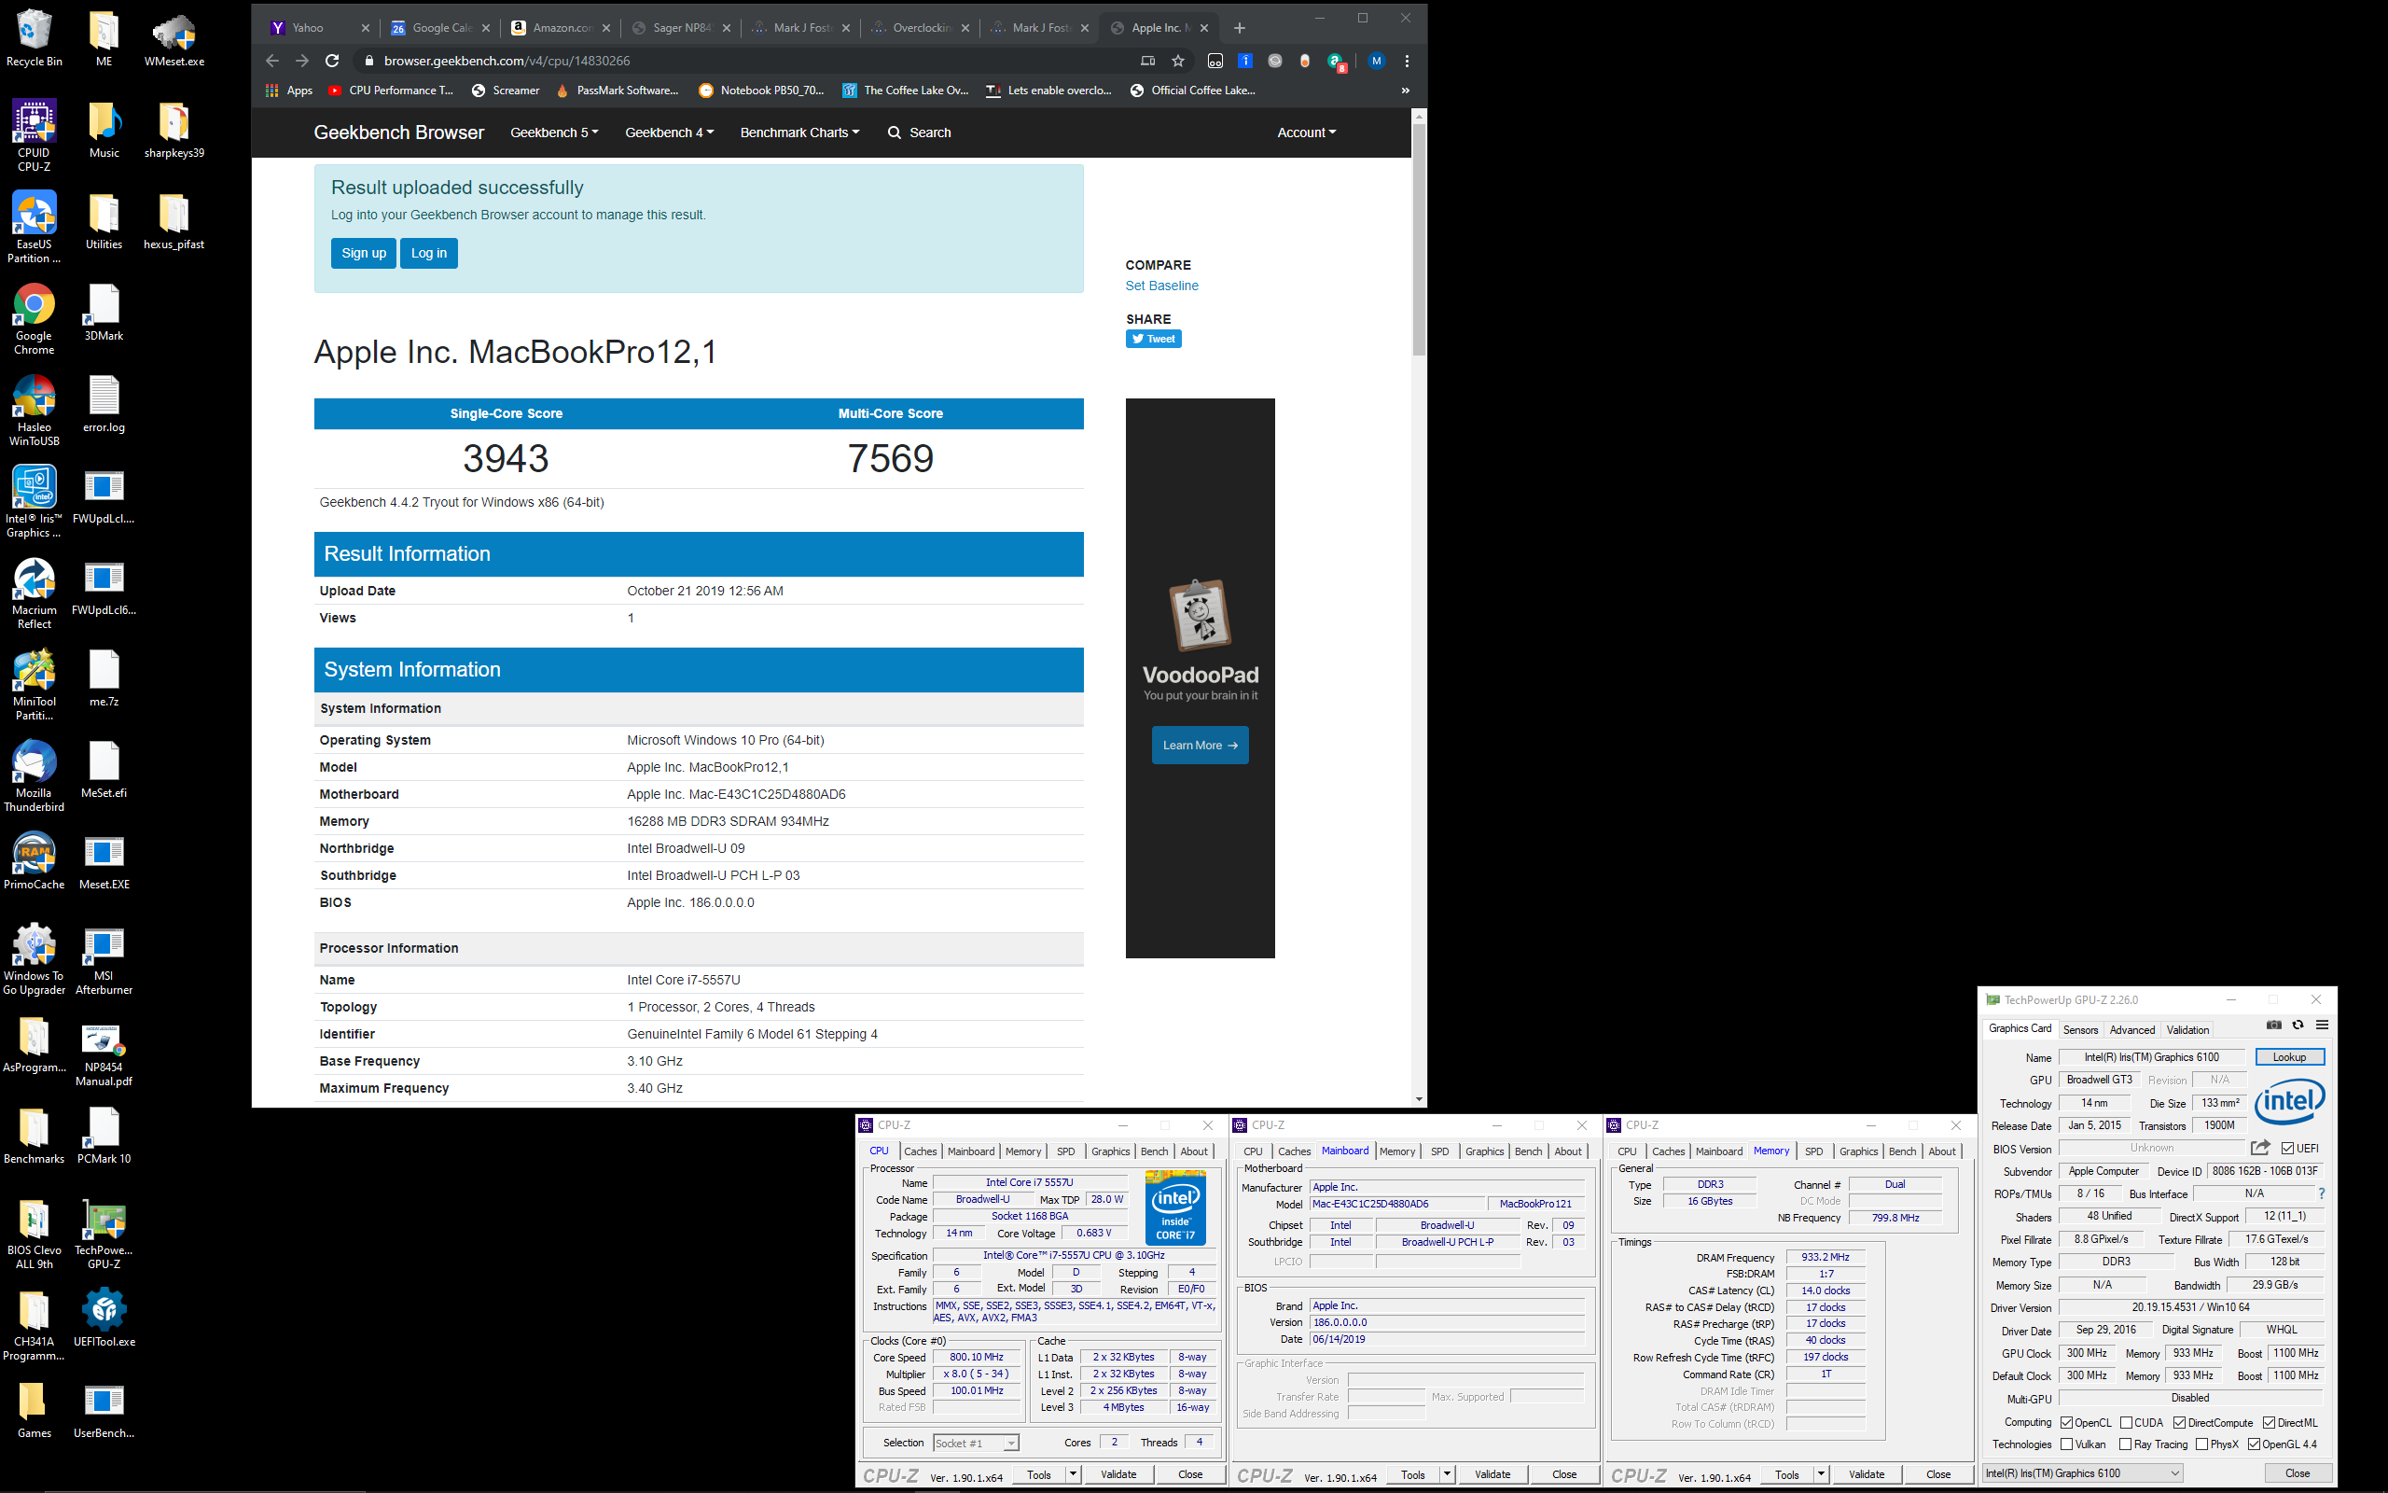
Task: Take a GPU-Z screenshot with camera icon
Action: point(2273,1025)
